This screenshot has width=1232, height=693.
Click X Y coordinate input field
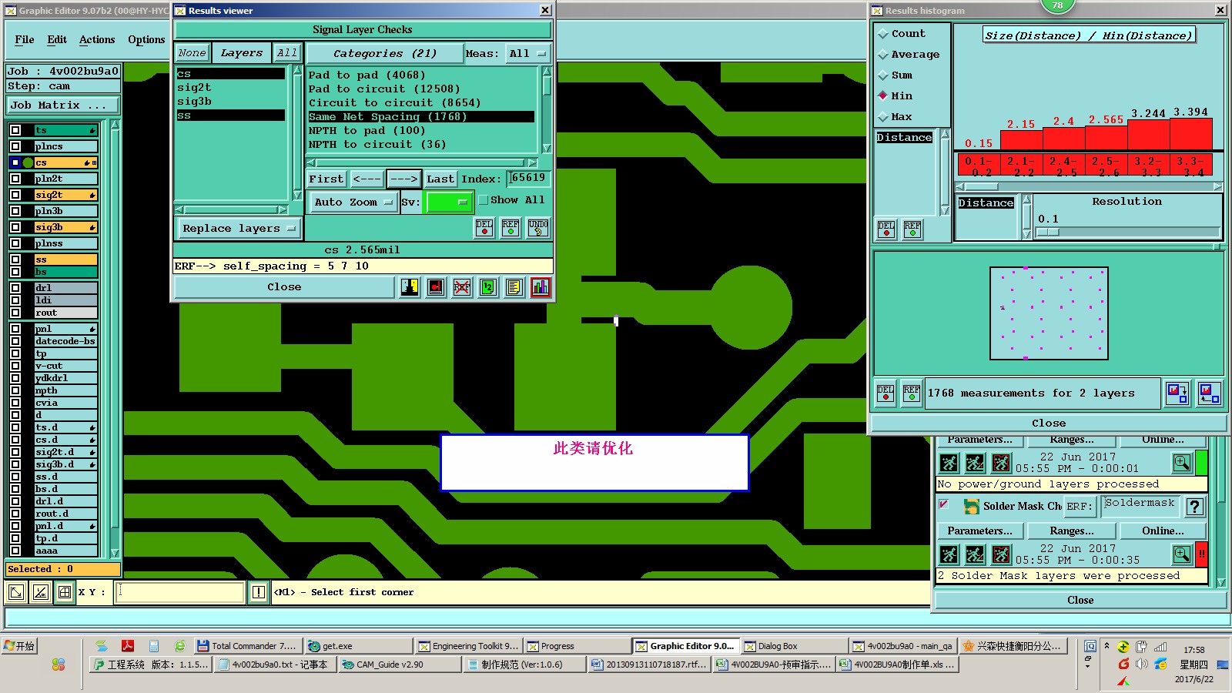pyautogui.click(x=179, y=592)
